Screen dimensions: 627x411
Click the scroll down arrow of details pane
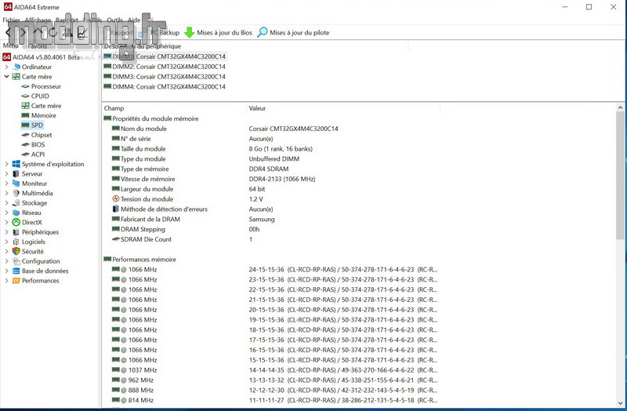pos(620,403)
